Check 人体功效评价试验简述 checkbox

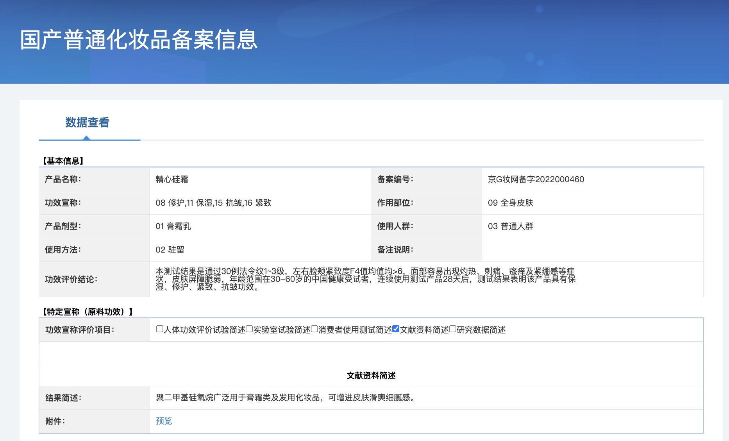coord(159,329)
